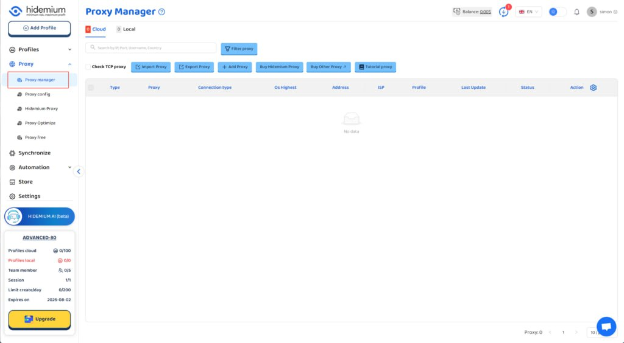Click the Connection type column header
The height and width of the screenshot is (343, 624).
click(215, 88)
